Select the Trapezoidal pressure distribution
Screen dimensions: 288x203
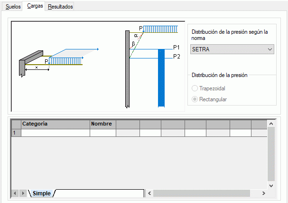point(208,88)
